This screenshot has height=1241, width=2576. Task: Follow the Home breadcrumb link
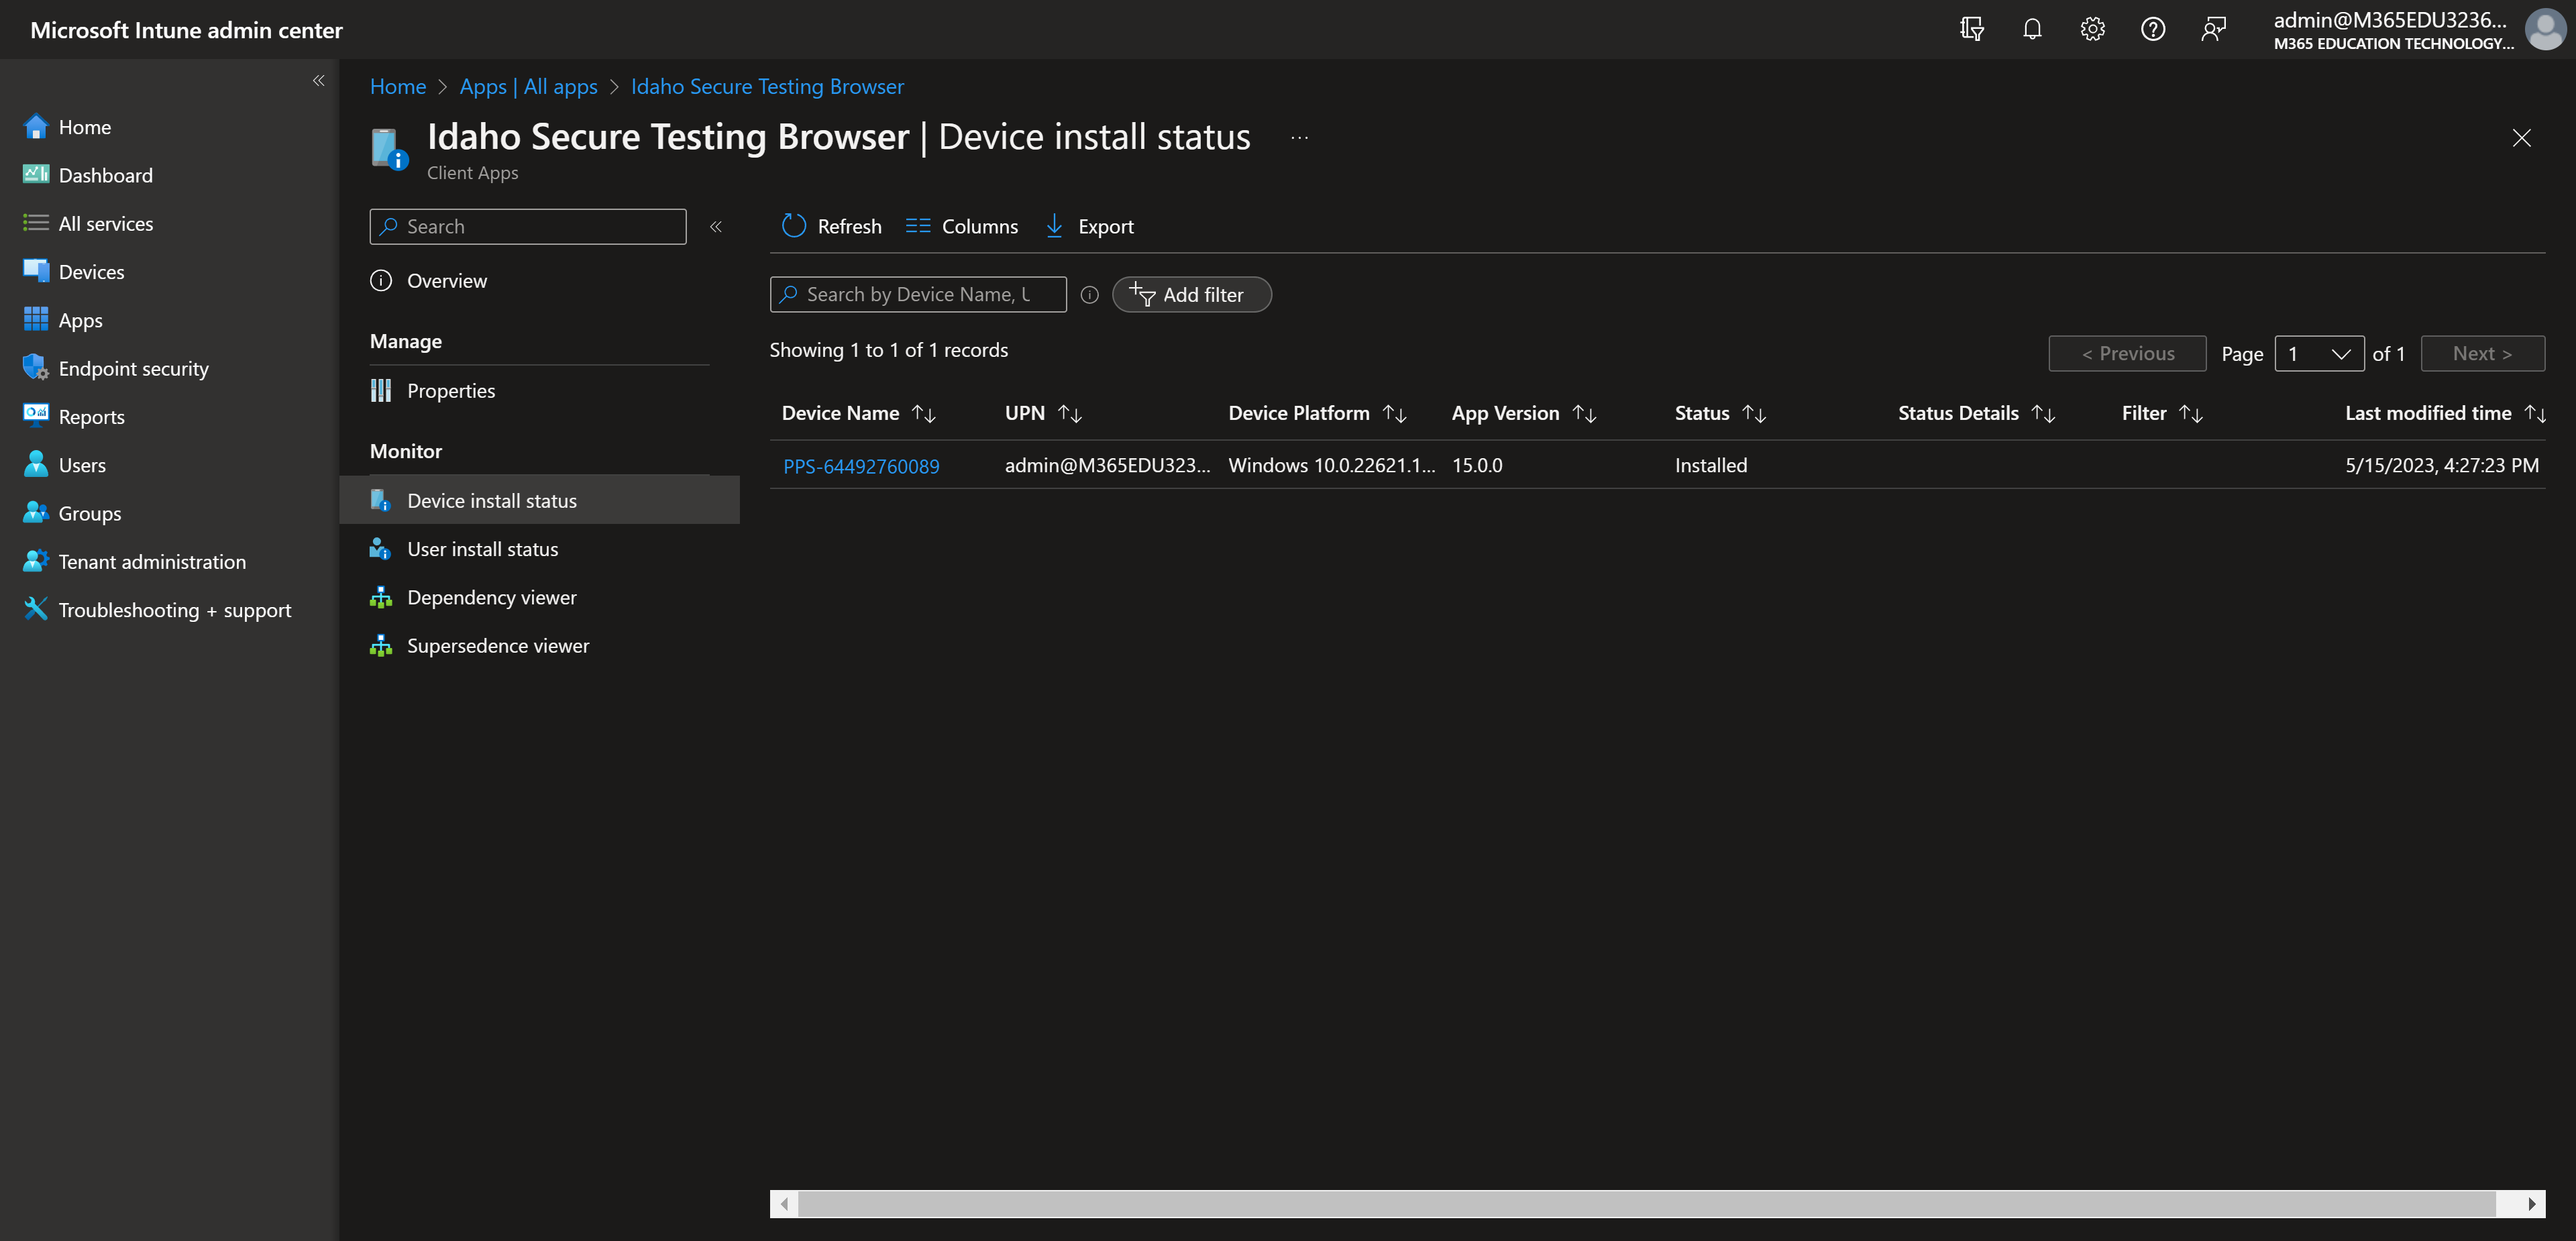point(398,86)
